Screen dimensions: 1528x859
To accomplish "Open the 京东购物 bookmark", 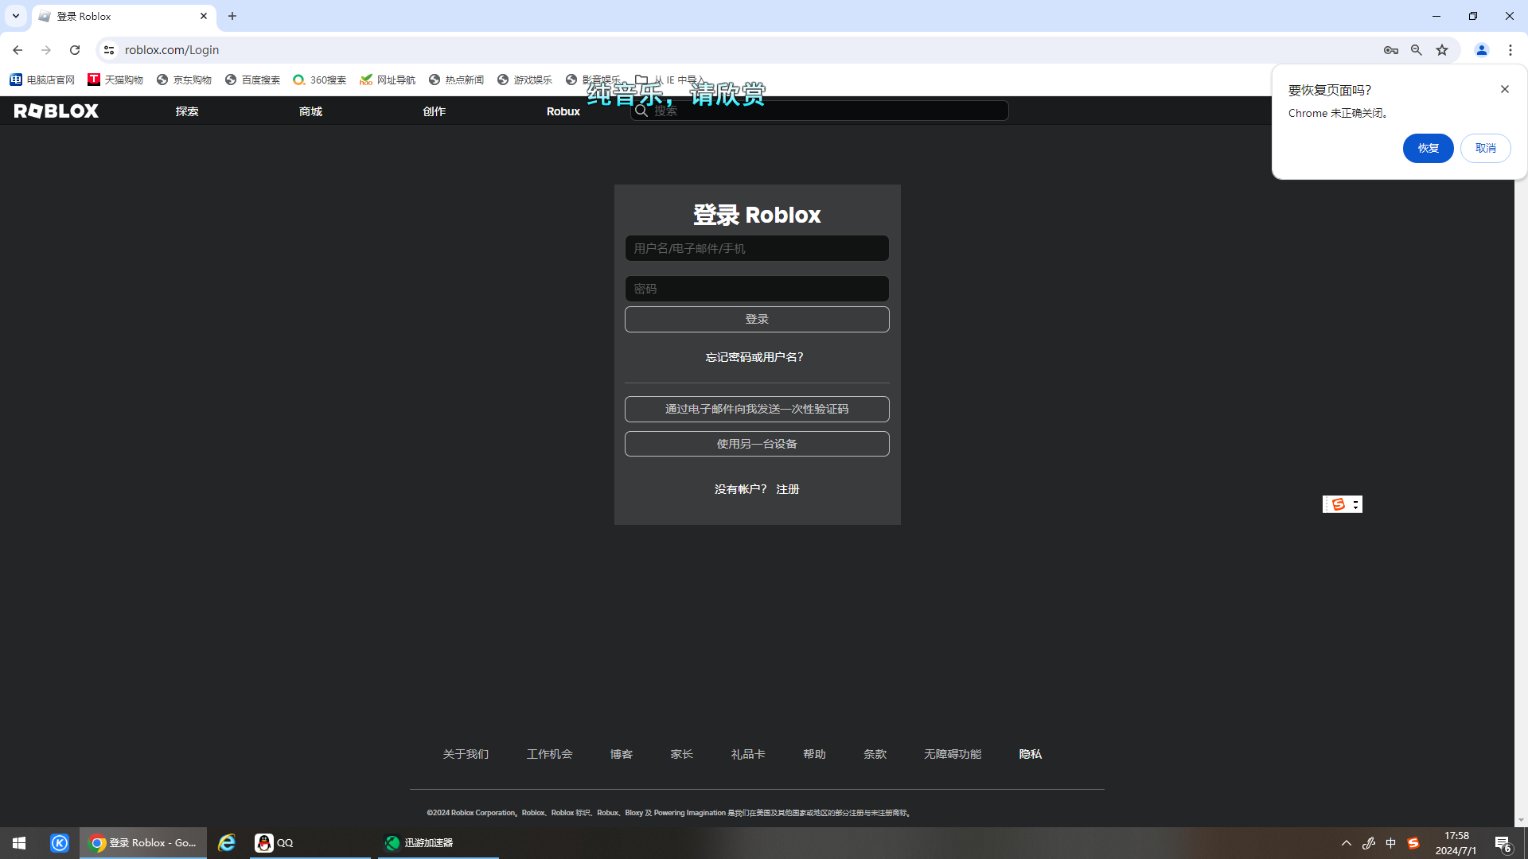I will 184,80.
